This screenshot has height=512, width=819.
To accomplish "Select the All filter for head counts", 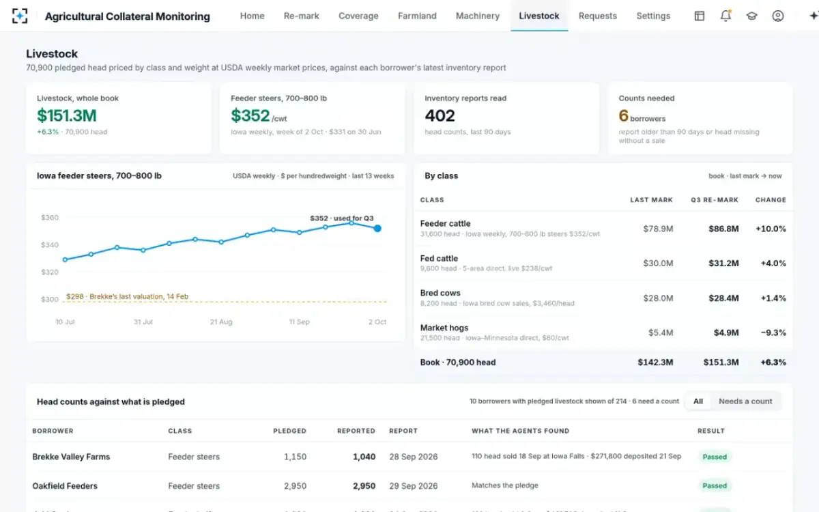I will pos(698,401).
